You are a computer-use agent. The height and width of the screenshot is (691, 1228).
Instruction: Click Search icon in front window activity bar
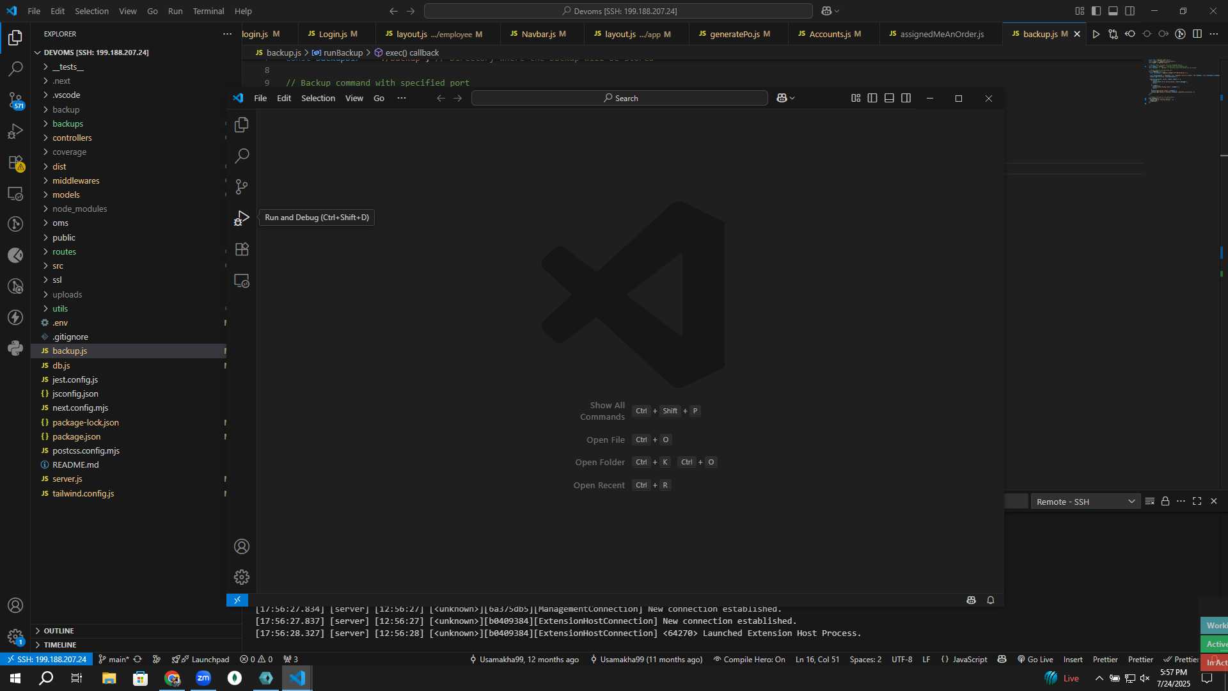(x=242, y=155)
